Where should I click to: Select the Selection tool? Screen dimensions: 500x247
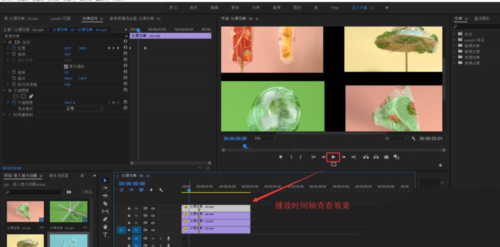pos(105,180)
